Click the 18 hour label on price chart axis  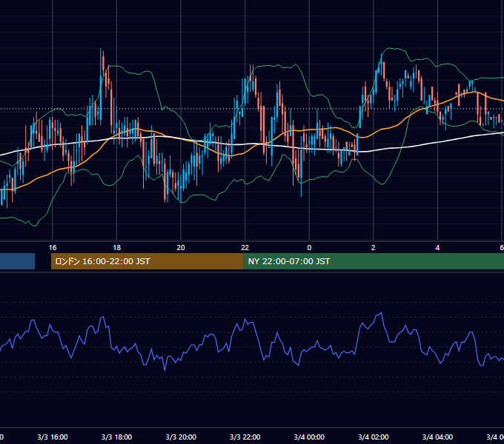[x=116, y=247]
